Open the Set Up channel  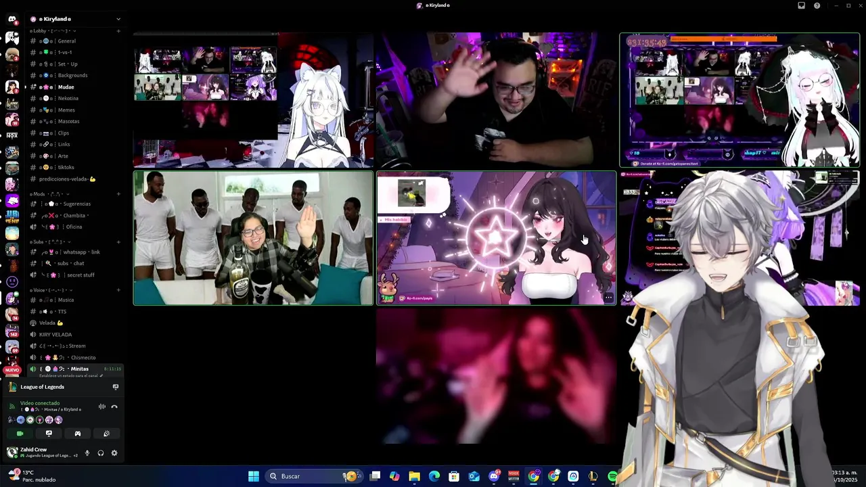[x=75, y=64]
